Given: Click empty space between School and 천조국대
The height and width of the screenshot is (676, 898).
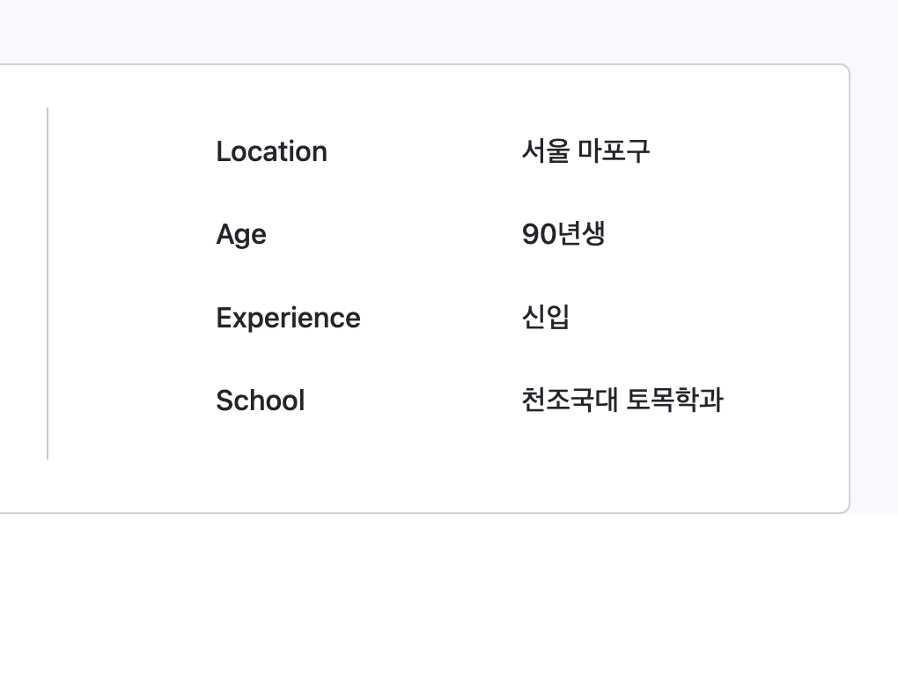Looking at the screenshot, I should (x=413, y=400).
